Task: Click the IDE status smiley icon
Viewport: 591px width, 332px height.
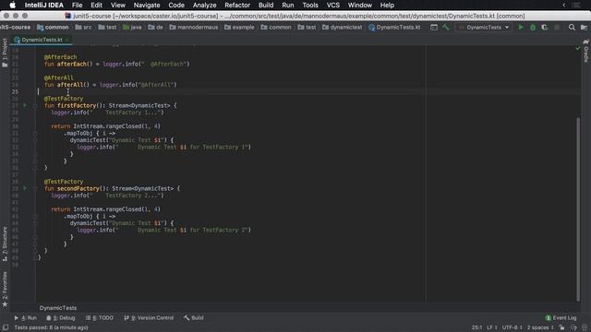Action: (585, 328)
